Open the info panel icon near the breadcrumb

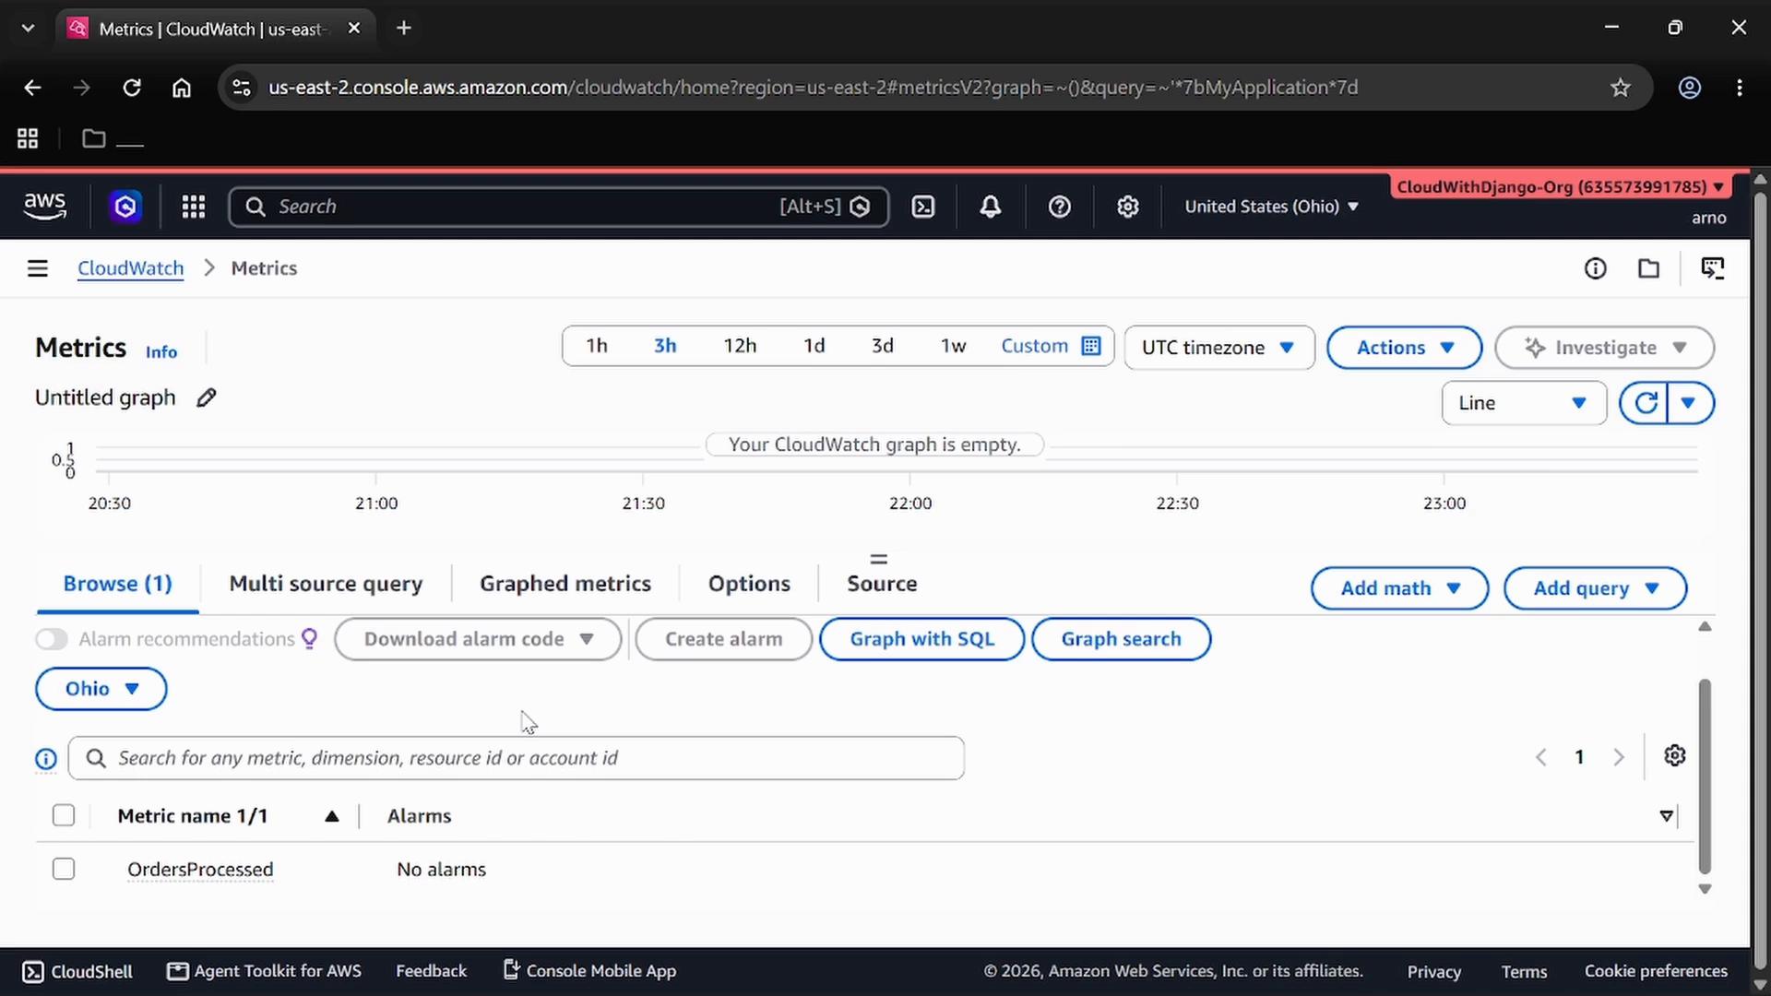(1595, 268)
